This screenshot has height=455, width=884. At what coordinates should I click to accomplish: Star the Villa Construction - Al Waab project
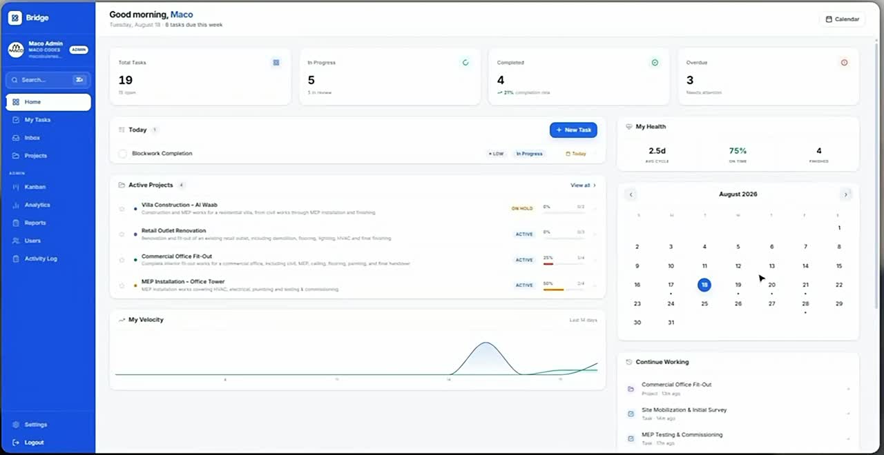click(122, 208)
